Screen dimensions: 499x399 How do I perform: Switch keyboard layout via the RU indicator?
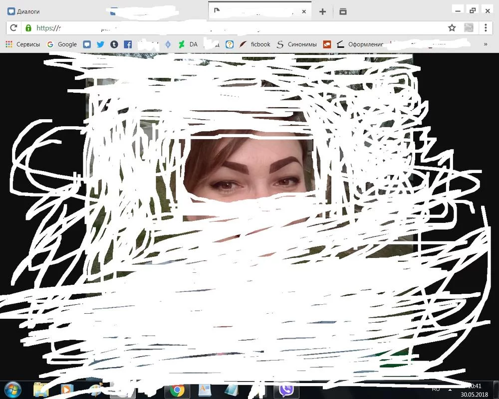point(435,390)
